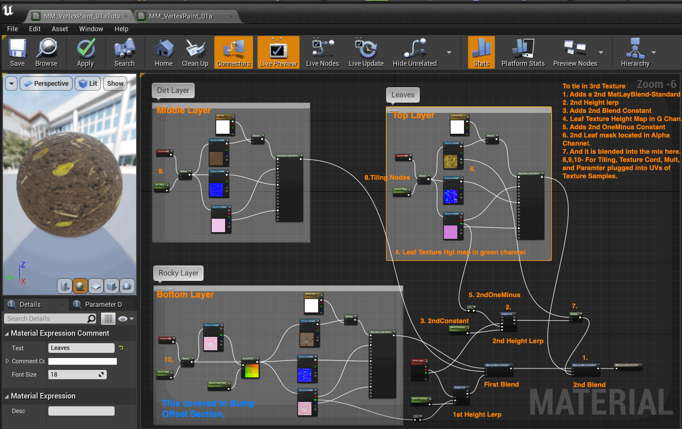Click the Search Details input field
Screen dimensions: 682x429
[x=47, y=319]
